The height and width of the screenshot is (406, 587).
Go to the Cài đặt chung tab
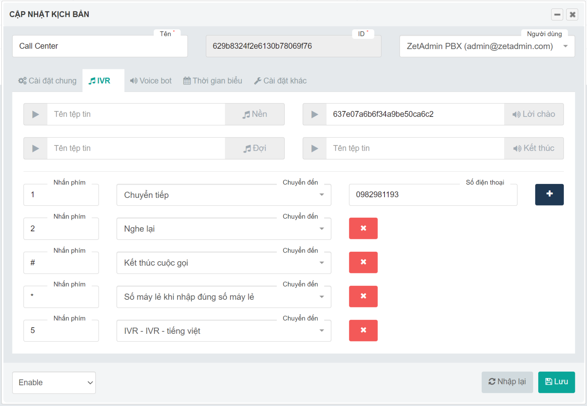pyautogui.click(x=48, y=81)
